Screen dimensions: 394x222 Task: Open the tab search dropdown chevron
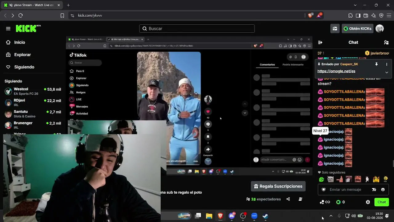tap(355, 5)
